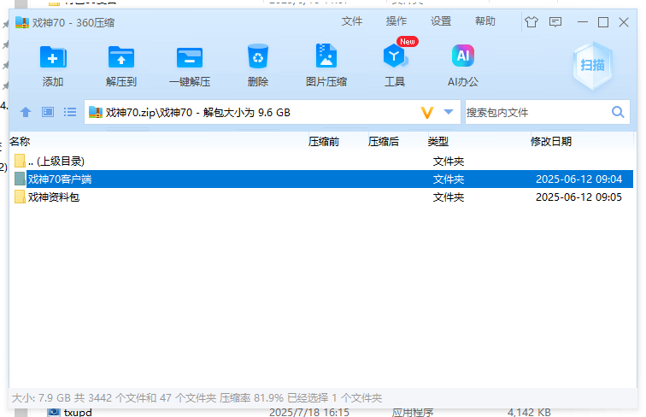Launch the AI办公 feature

pos(463,58)
